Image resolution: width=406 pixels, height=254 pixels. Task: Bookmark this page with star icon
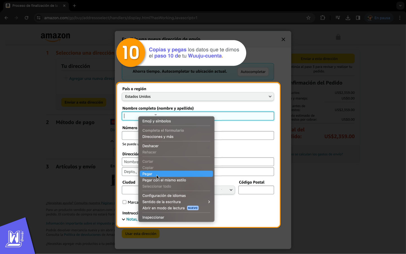tap(308, 18)
